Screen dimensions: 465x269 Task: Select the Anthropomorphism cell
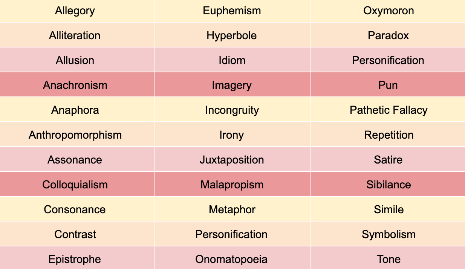click(x=77, y=134)
